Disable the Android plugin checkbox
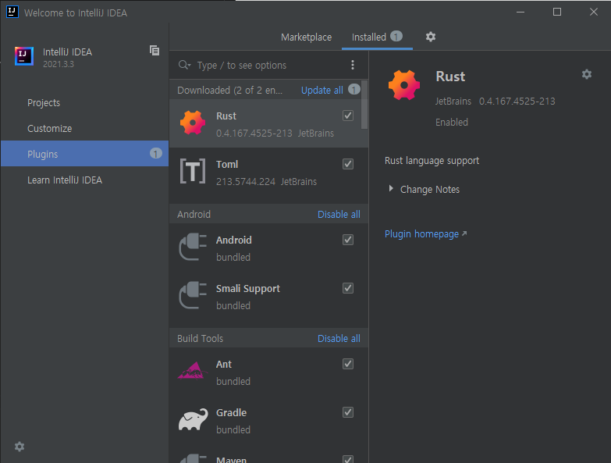611x463 pixels. [x=348, y=240]
